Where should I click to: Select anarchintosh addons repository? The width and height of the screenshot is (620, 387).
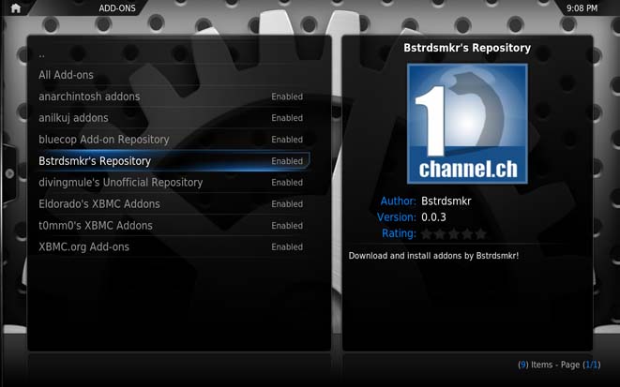[174, 97]
